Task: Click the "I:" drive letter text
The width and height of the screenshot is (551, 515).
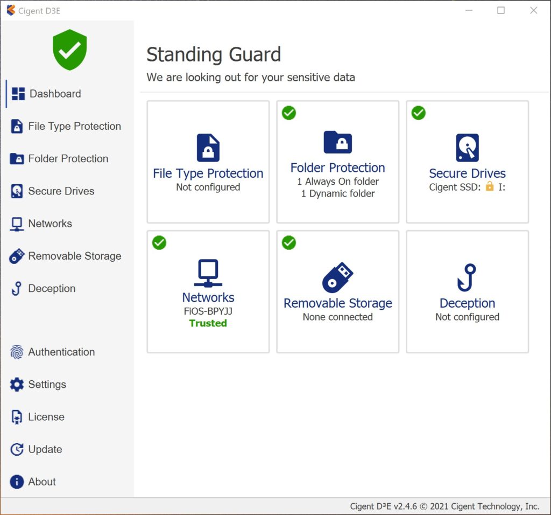Action: point(502,187)
